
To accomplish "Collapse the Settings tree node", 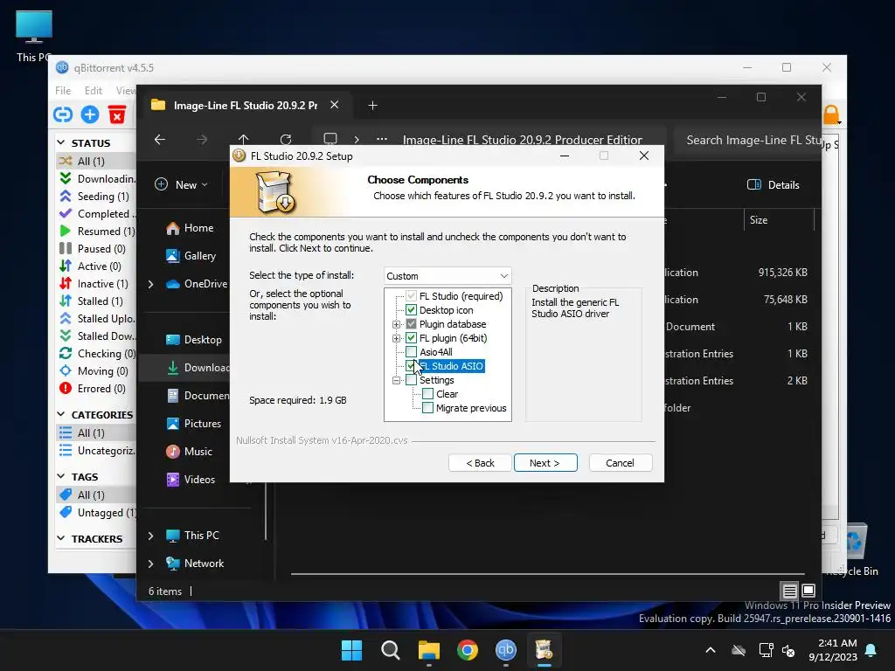I will pos(396,381).
